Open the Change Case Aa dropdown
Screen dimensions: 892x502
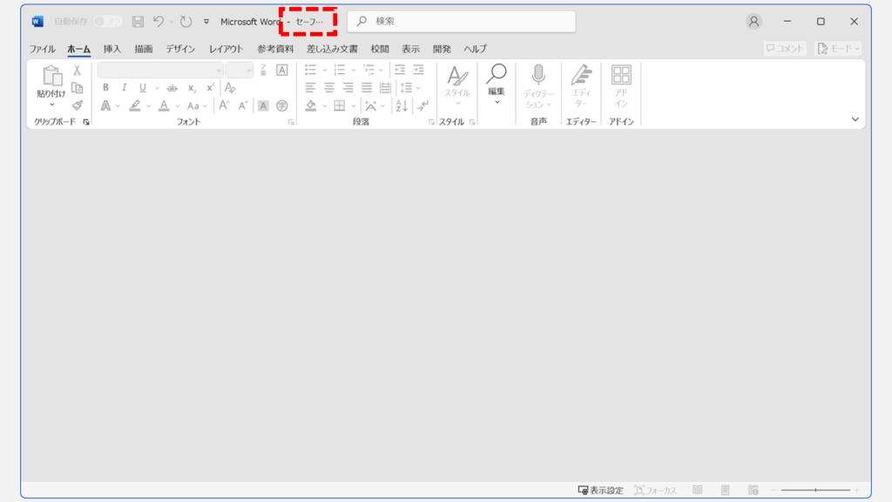(x=196, y=105)
